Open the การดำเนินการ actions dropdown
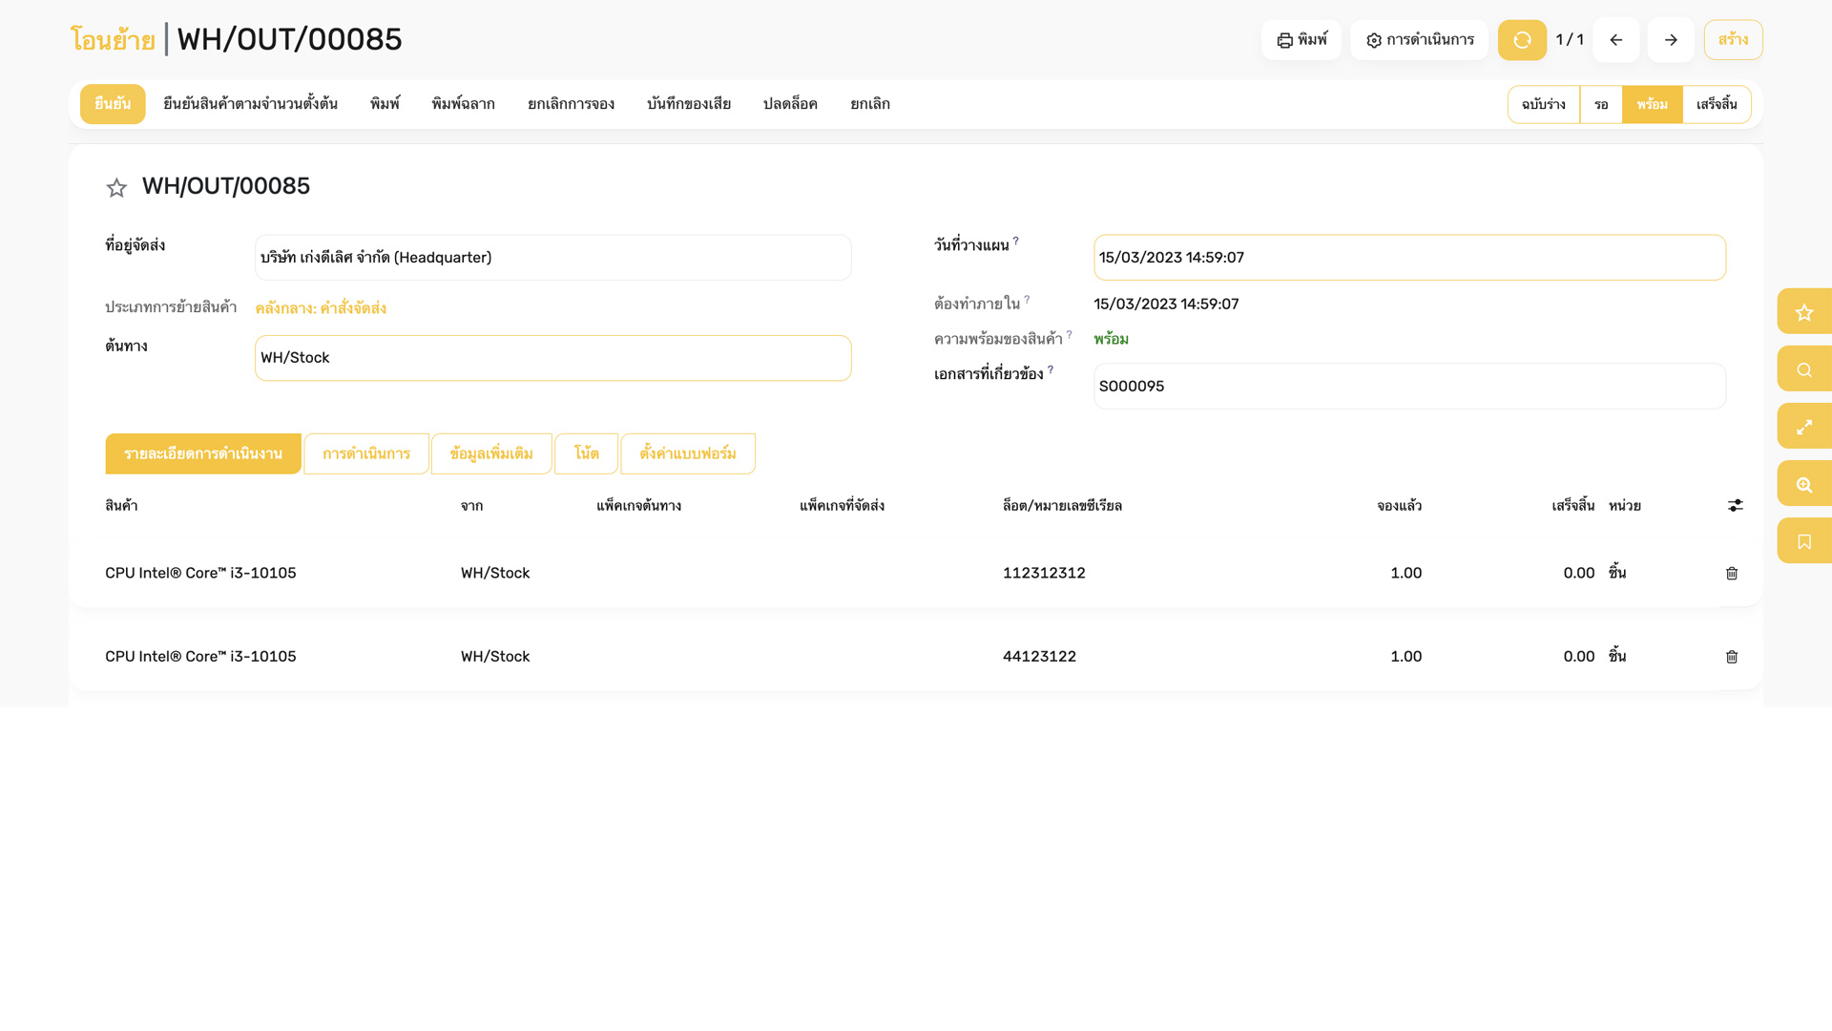 coord(1419,40)
